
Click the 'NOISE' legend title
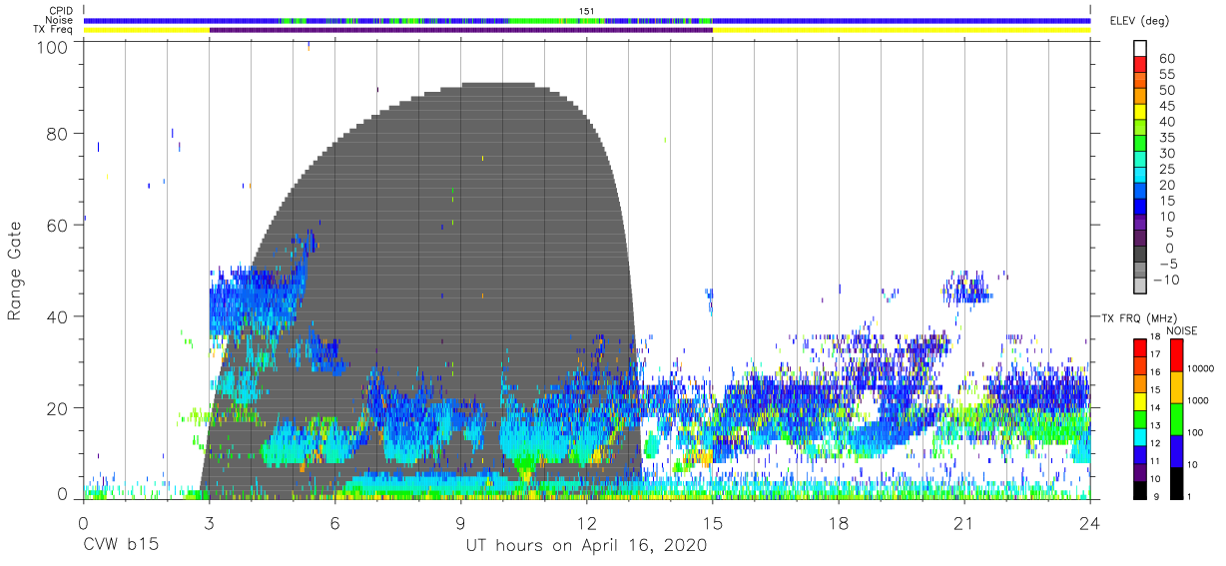click(x=1181, y=329)
